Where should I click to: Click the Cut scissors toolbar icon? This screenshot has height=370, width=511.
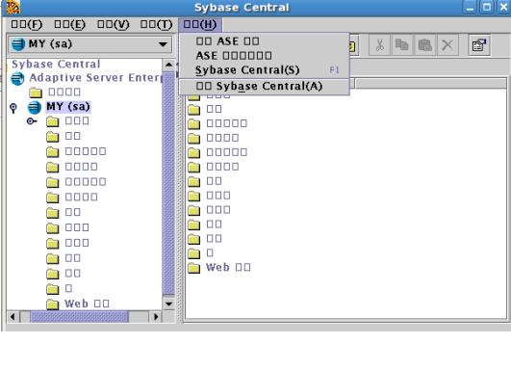click(x=380, y=45)
